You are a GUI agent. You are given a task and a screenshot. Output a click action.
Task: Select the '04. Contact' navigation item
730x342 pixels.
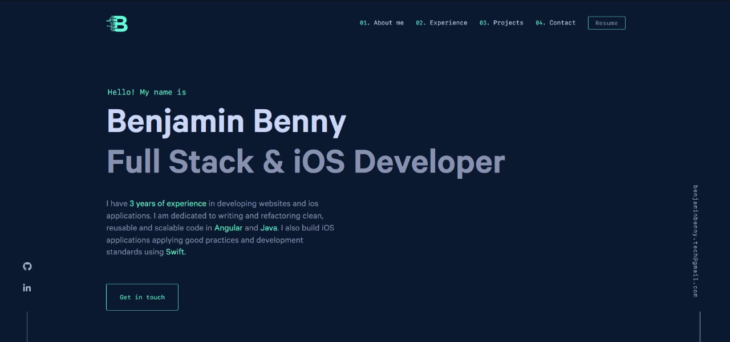(555, 23)
